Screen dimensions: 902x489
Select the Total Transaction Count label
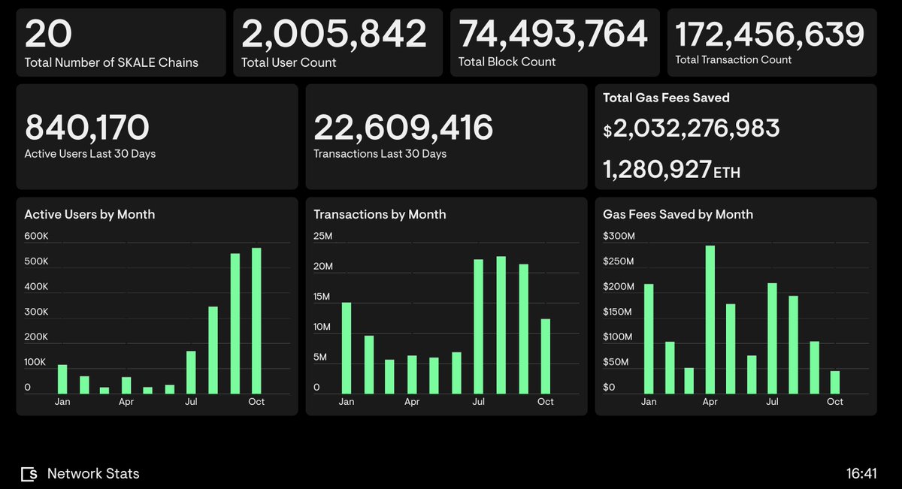(x=734, y=59)
